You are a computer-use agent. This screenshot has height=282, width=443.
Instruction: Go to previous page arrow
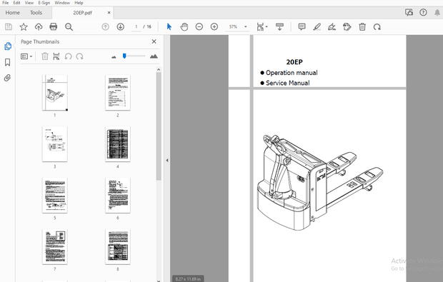(105, 27)
